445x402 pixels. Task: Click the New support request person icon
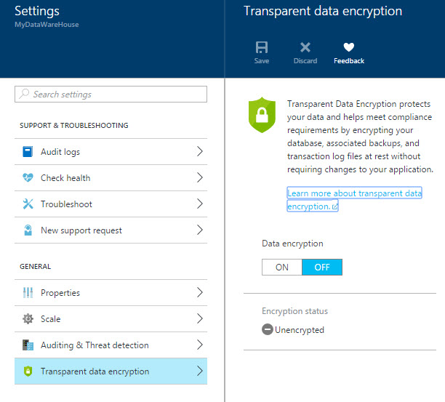(x=28, y=230)
